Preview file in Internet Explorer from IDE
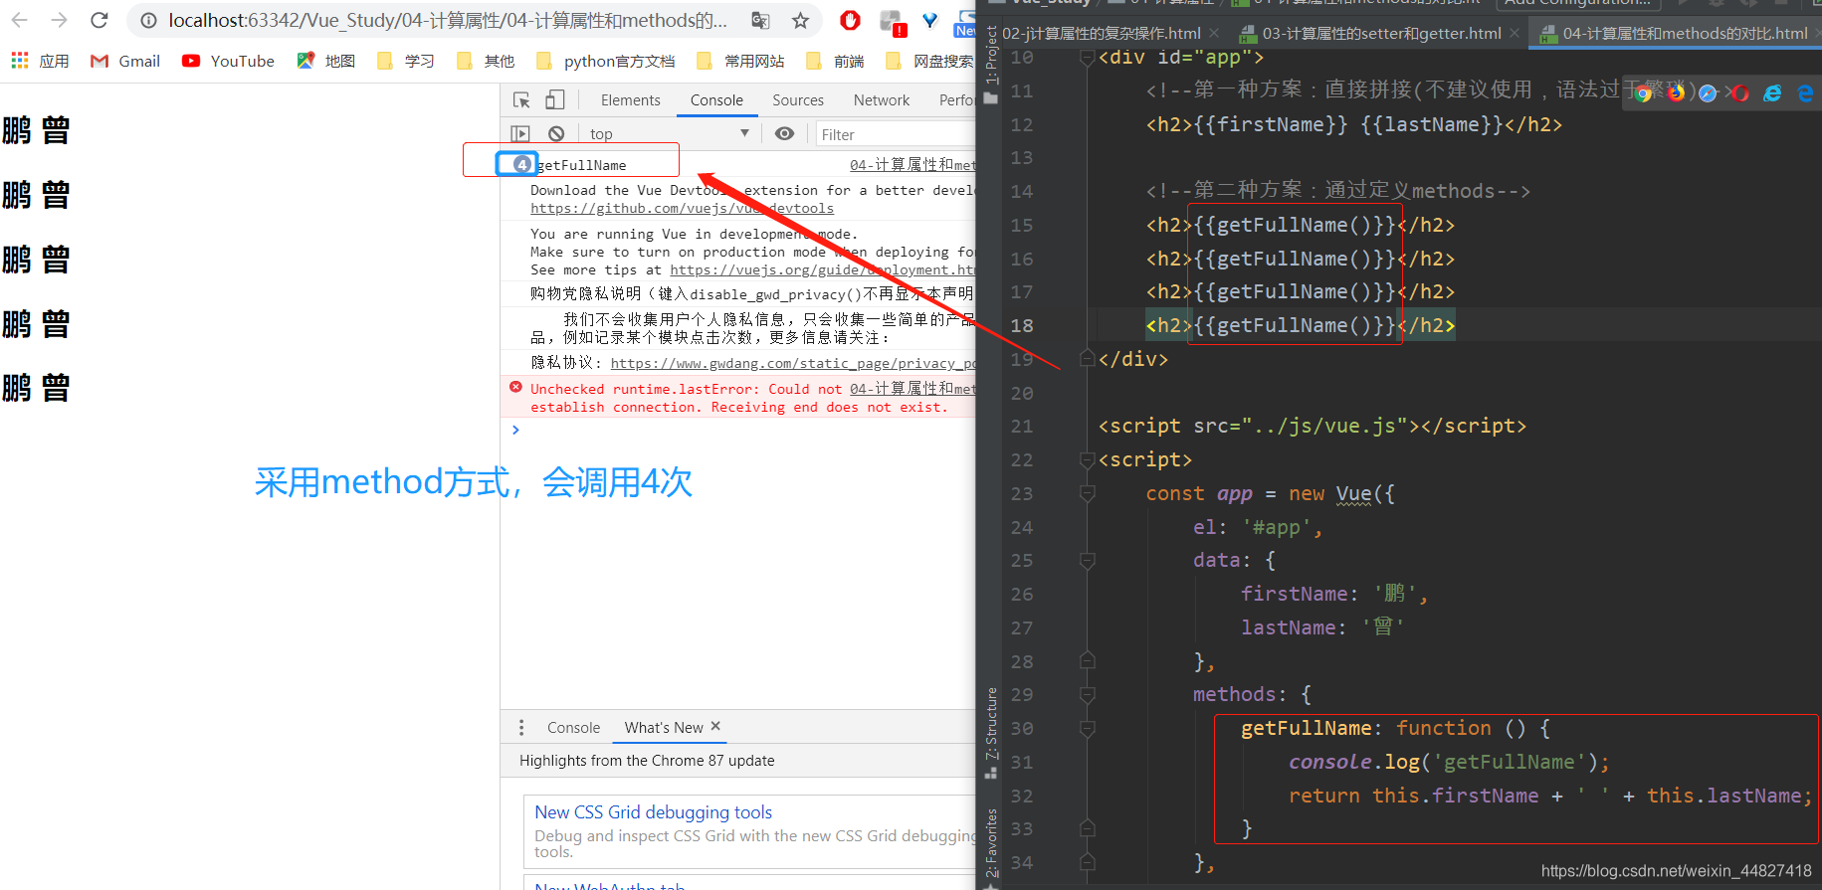 1772,93
